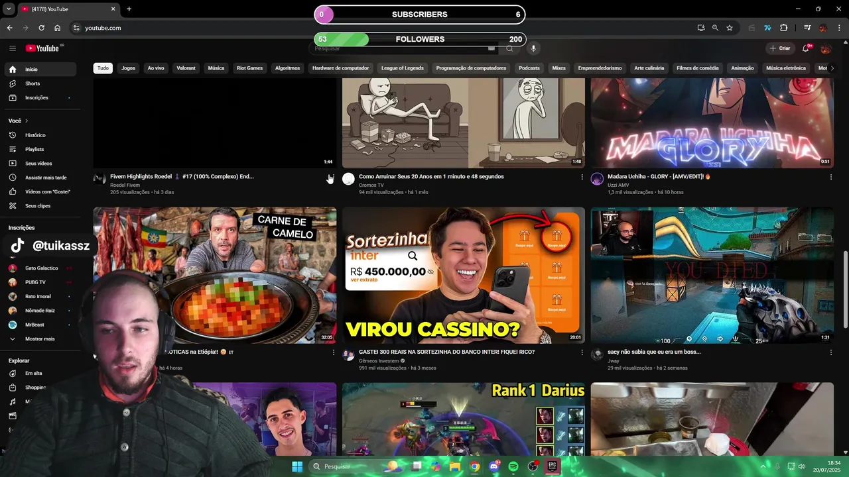Bookmark this page with the star icon

730,28
